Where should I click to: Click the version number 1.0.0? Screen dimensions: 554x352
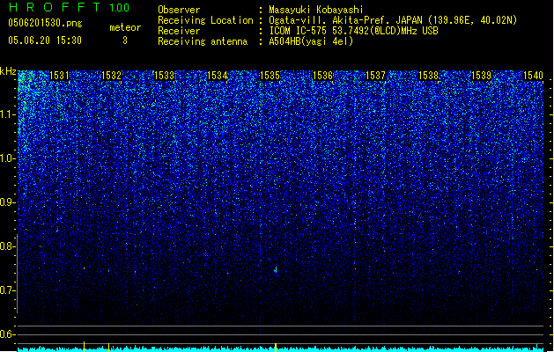(x=120, y=8)
